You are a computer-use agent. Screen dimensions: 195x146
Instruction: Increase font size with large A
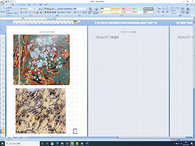(x=40, y=9)
